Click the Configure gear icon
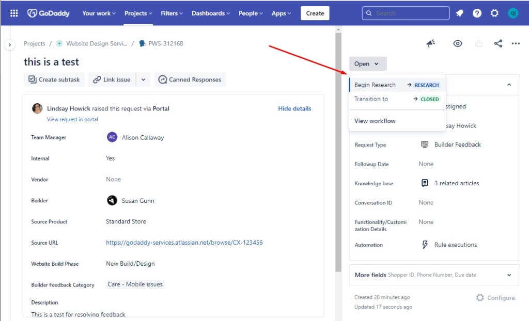This screenshot has height=321, width=529. pos(480,298)
